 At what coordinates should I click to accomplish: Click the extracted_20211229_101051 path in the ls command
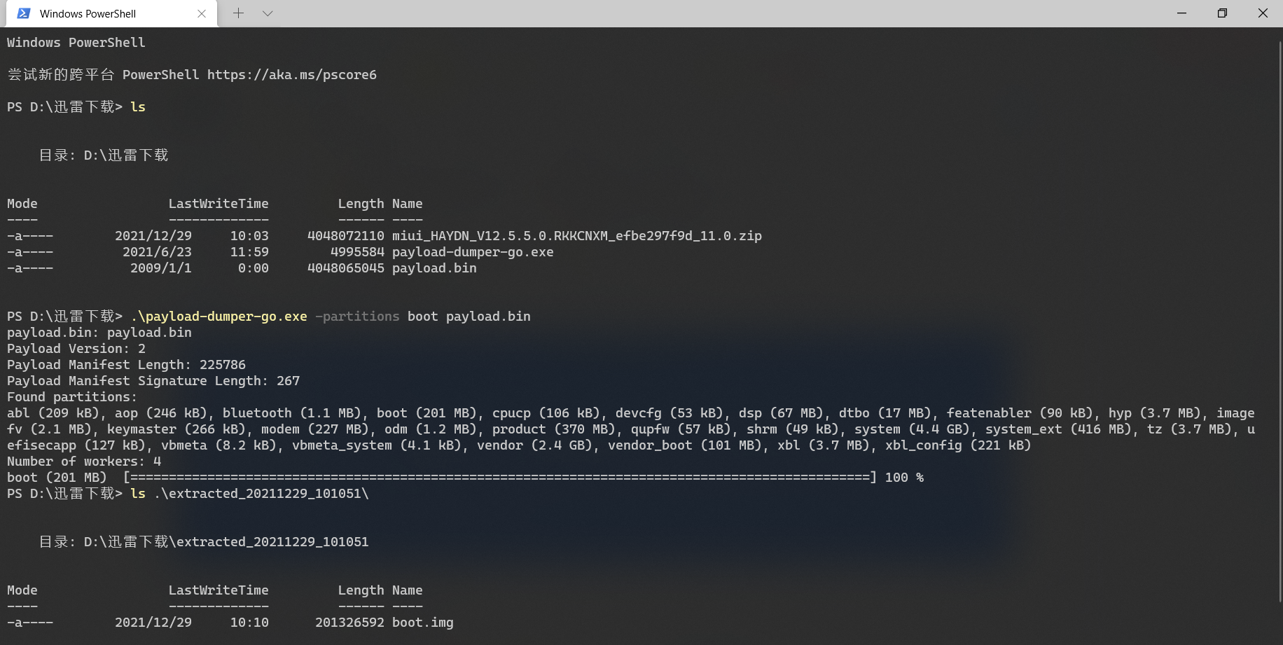(x=261, y=494)
